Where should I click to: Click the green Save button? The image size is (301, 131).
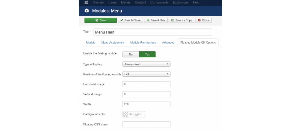101,20
